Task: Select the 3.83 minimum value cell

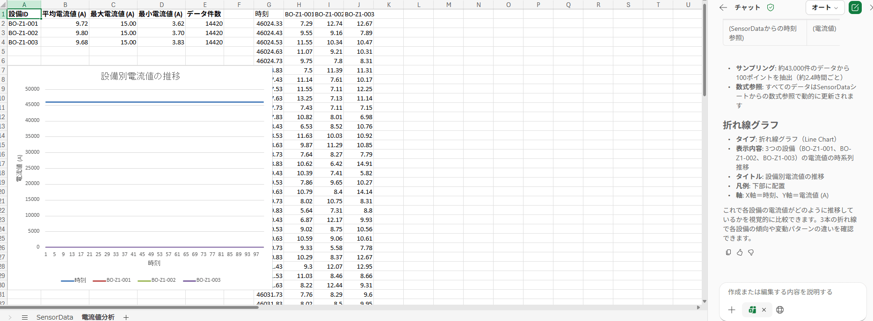Action: [161, 42]
